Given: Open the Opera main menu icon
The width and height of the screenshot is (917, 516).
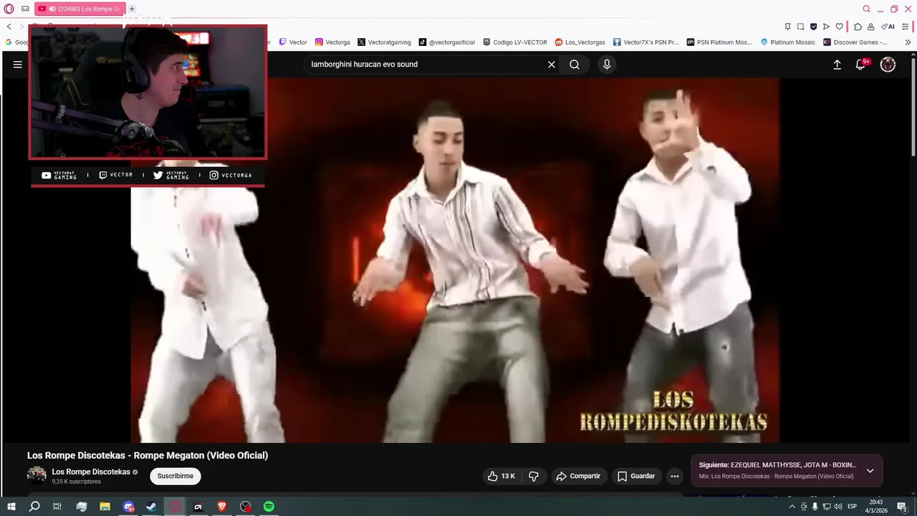Looking at the screenshot, I should point(9,9).
